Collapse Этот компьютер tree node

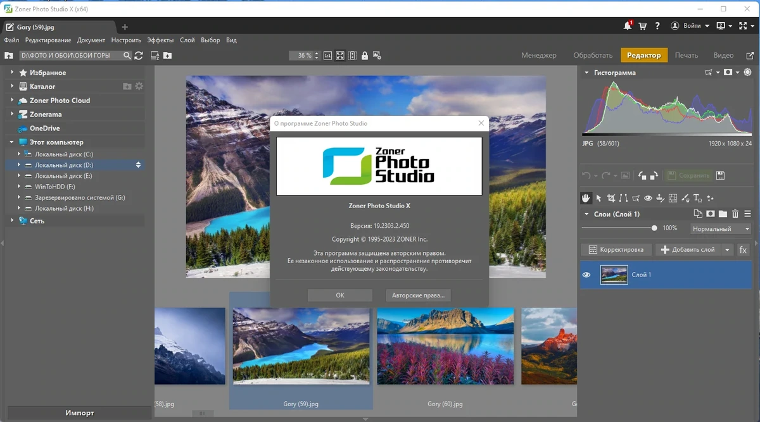click(x=12, y=142)
